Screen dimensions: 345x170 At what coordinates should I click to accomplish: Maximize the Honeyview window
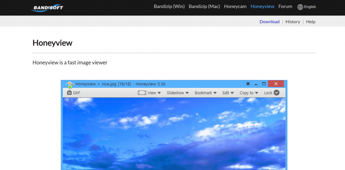tap(264, 84)
